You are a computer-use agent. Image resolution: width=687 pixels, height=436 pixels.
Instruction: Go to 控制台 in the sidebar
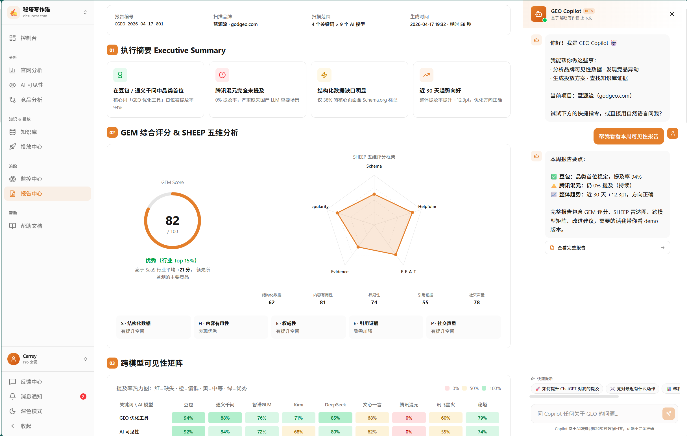point(48,38)
